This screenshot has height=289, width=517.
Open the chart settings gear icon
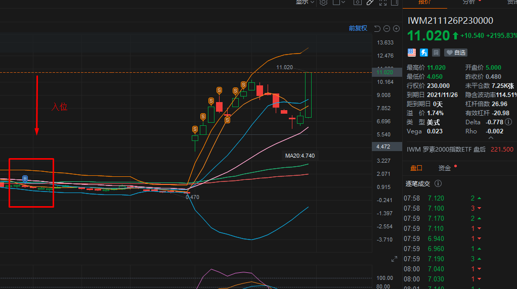[x=323, y=2]
